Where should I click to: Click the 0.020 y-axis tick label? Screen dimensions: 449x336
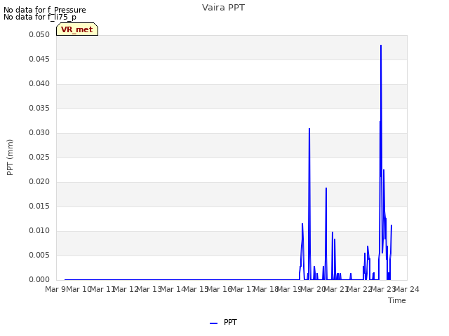tap(39, 182)
